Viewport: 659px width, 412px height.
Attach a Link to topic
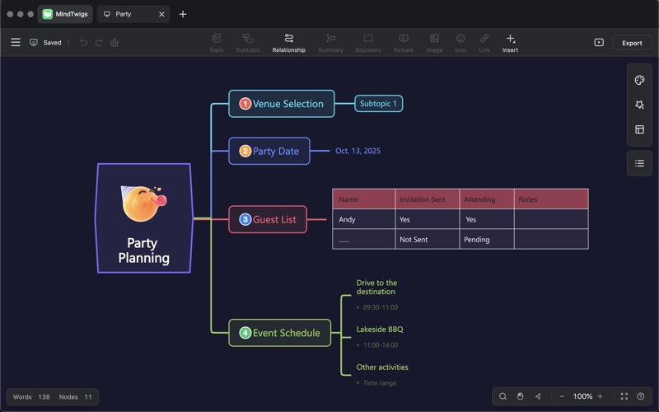[x=484, y=44]
